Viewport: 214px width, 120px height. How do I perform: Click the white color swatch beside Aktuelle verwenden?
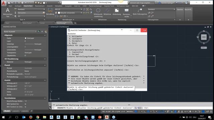[59, 13]
